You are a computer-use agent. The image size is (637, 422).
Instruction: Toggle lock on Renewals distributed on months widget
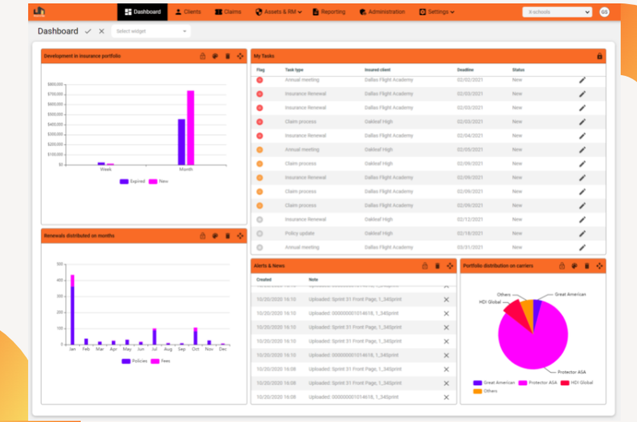pos(203,236)
